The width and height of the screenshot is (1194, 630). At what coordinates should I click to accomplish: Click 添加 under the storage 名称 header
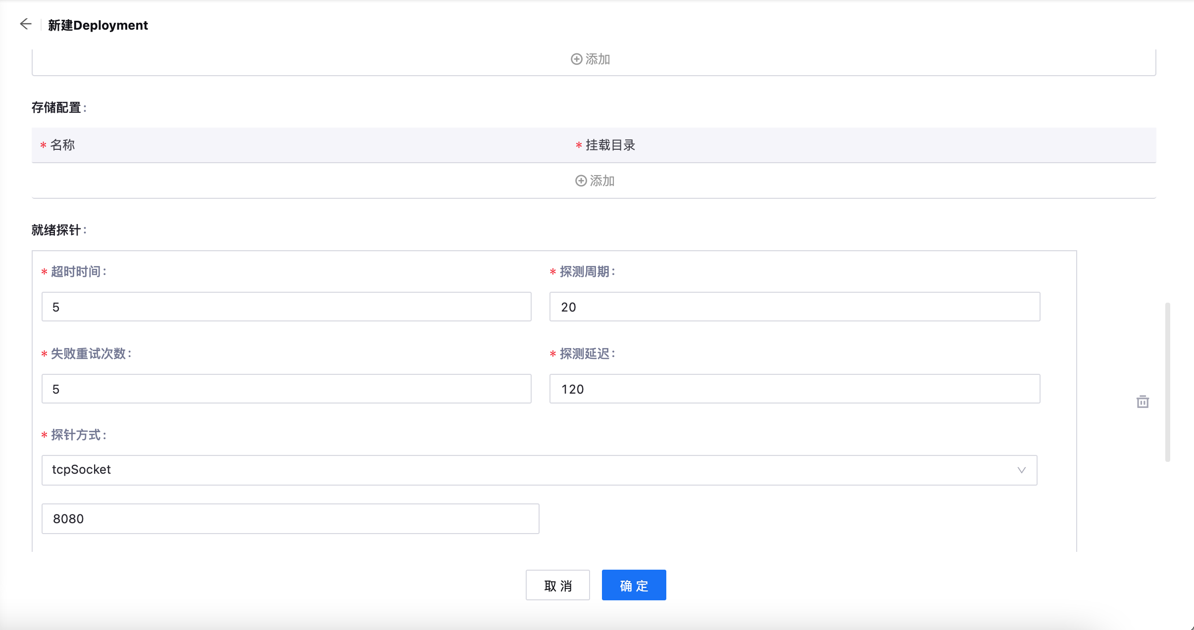602,181
